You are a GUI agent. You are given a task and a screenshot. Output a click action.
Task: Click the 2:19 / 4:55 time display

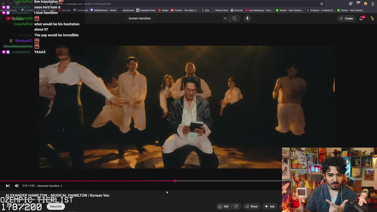[x=28, y=186]
